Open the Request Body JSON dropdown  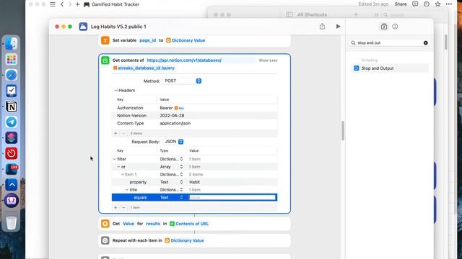174,142
